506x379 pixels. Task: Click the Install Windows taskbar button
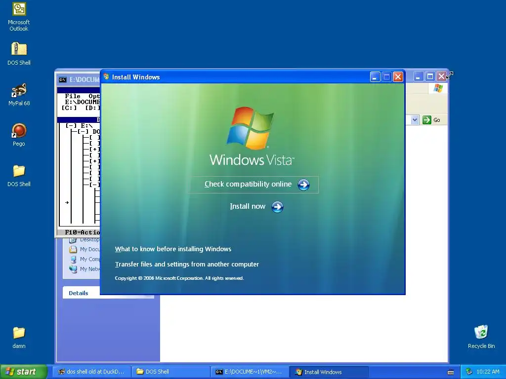click(329, 372)
